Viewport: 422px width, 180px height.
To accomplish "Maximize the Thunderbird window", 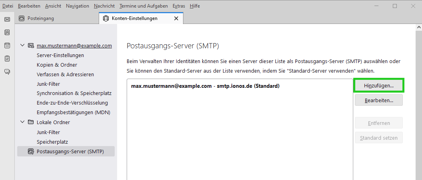I will 394,6.
